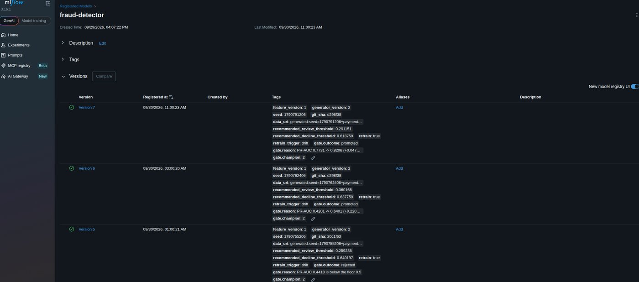Add an alias to Version 6
The image size is (639, 282).
coord(399,168)
